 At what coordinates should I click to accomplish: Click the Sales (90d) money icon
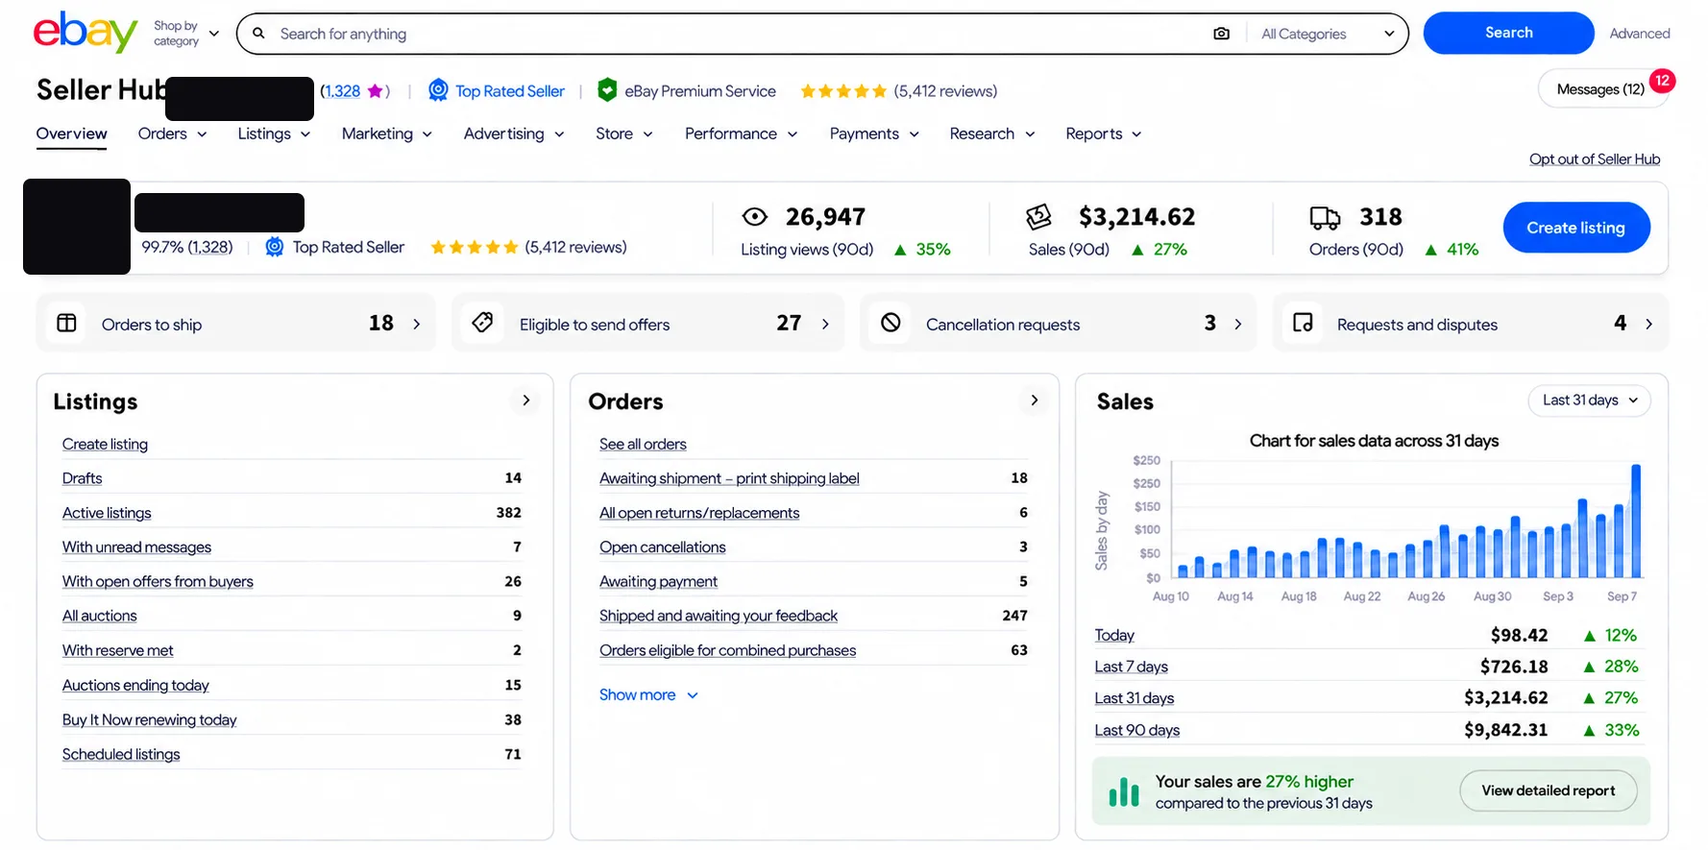coord(1038,217)
